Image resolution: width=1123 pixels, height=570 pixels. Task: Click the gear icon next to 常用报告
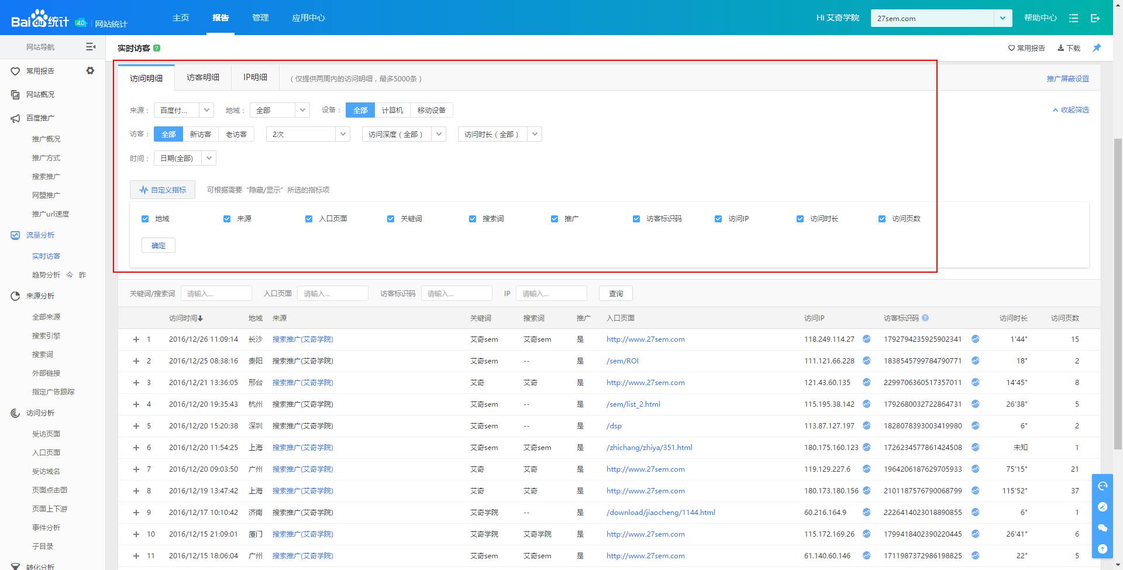tap(90, 71)
